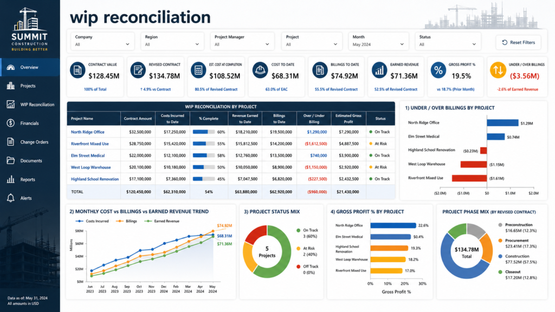Viewport: 555px width, 312px height.
Task: Click Riverfront Mixed Use 55% progress bar
Action: (204, 144)
